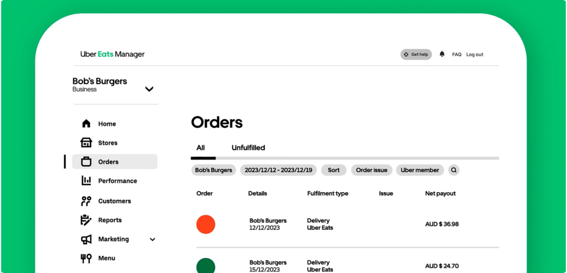
Task: Click the Home house icon
Action: pos(86,123)
